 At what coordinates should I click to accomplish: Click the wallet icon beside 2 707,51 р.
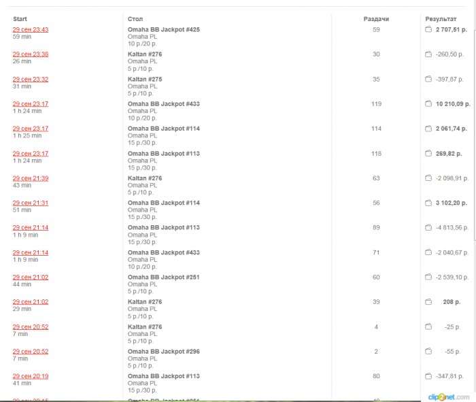tap(428, 29)
